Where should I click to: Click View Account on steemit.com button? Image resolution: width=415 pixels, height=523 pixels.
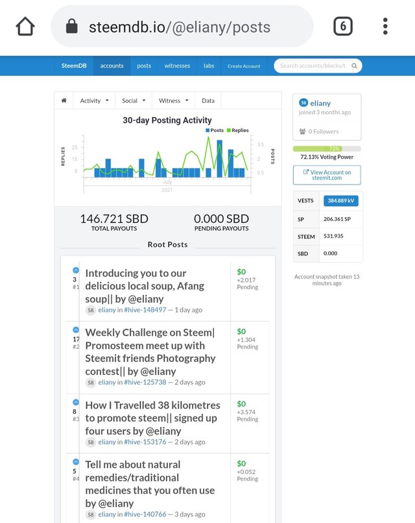pyautogui.click(x=327, y=175)
